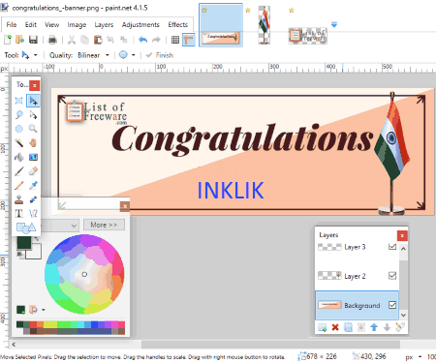Choose the Recolor tool
The width and height of the screenshot is (436, 364).
(x=33, y=199)
